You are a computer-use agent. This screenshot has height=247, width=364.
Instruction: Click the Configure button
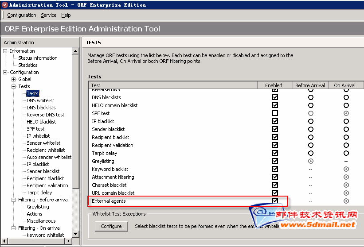[111, 226]
